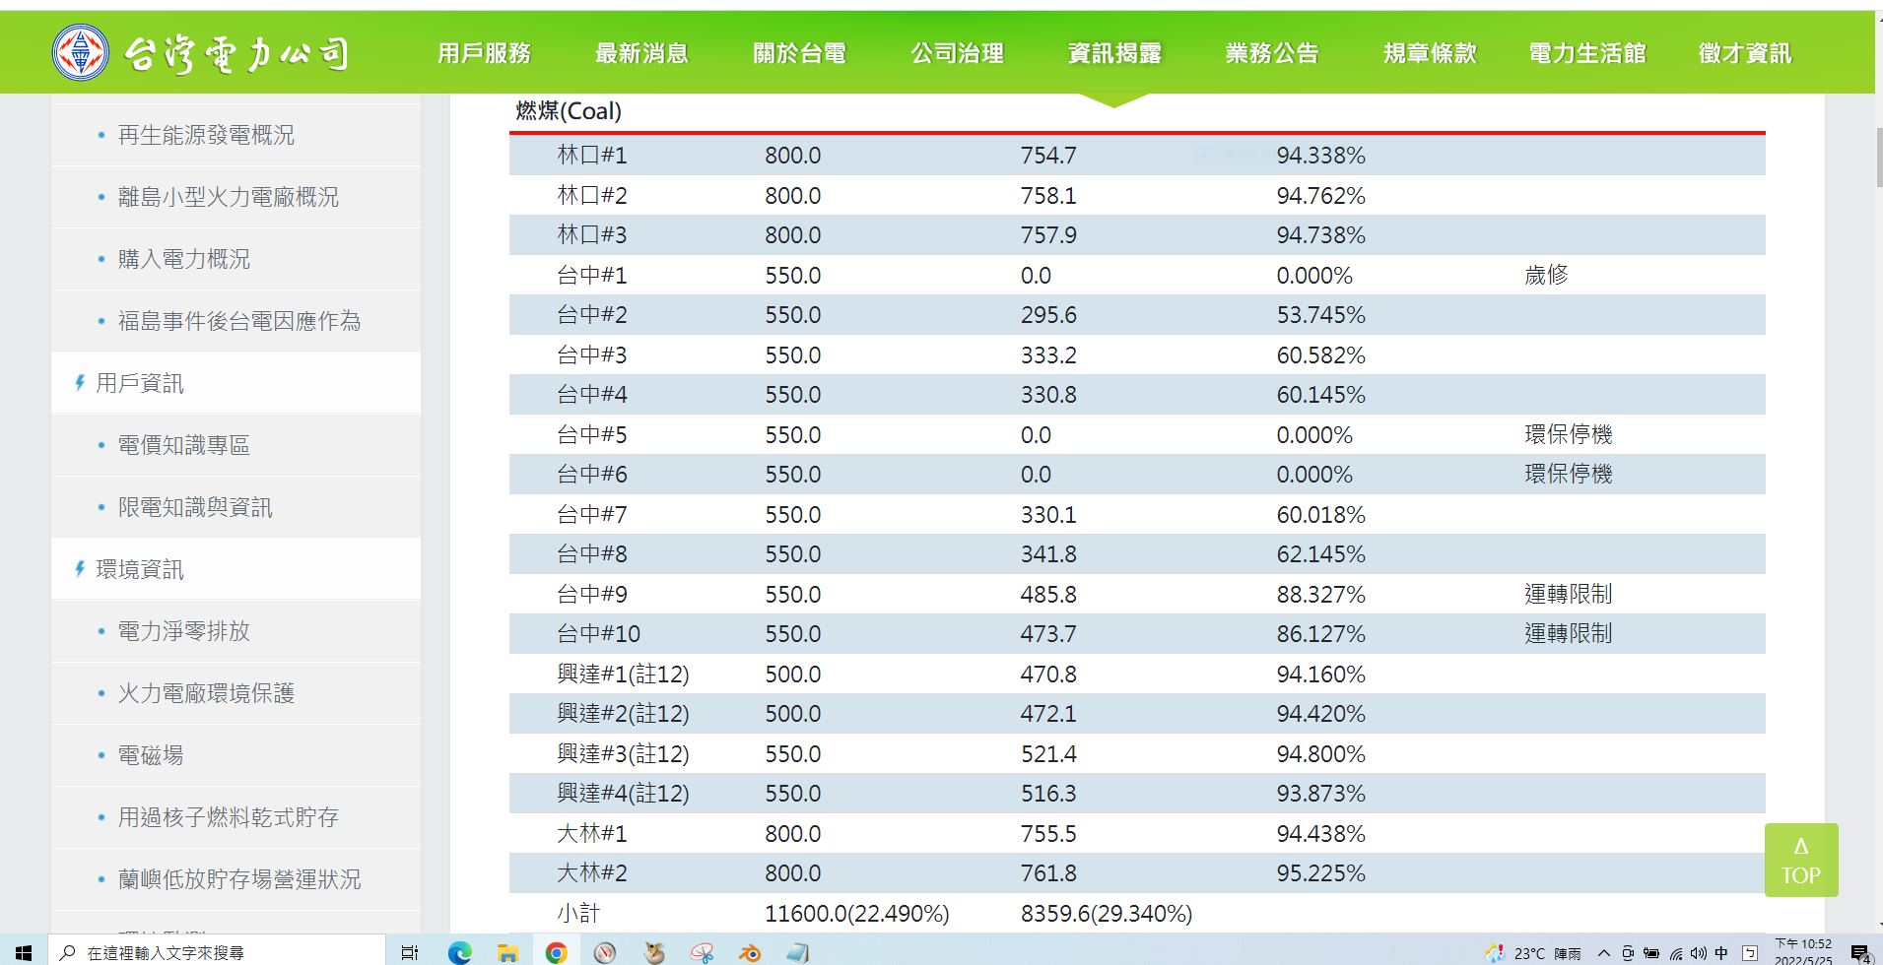Viewport: 1883px width, 965px height.
Task: Open 電磁場 sidebar link
Action: (151, 755)
